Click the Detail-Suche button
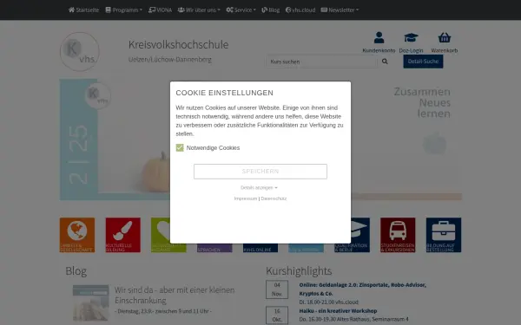 coord(423,62)
